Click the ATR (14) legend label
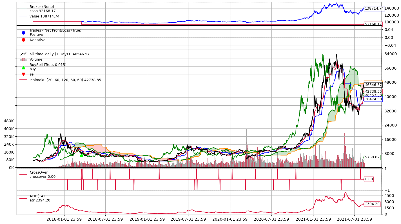The height and width of the screenshot is (224, 401). click(x=37, y=196)
